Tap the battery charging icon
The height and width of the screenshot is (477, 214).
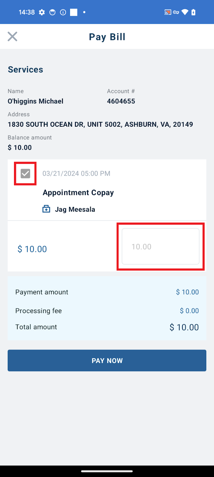point(193,12)
